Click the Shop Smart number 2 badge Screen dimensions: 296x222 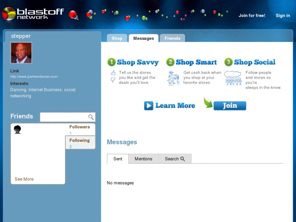tap(170, 62)
